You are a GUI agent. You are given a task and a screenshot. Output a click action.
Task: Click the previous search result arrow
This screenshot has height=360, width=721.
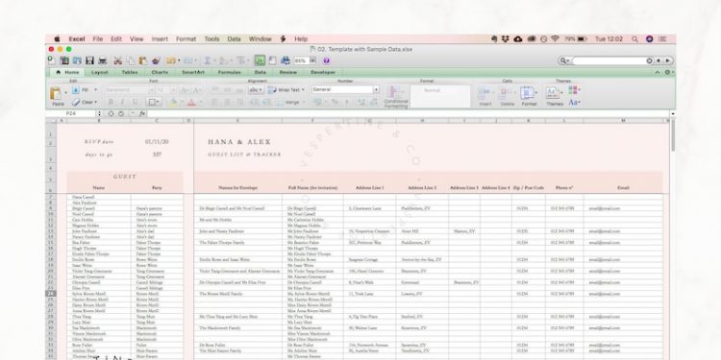659,60
